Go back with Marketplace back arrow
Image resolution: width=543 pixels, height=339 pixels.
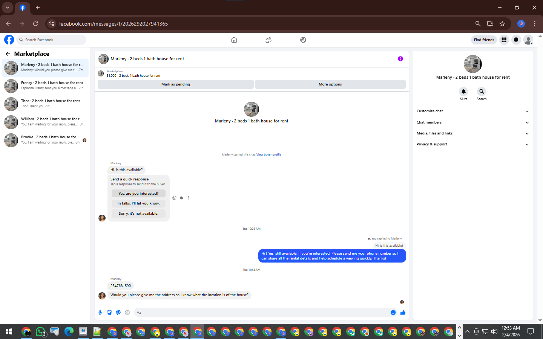pyautogui.click(x=8, y=54)
